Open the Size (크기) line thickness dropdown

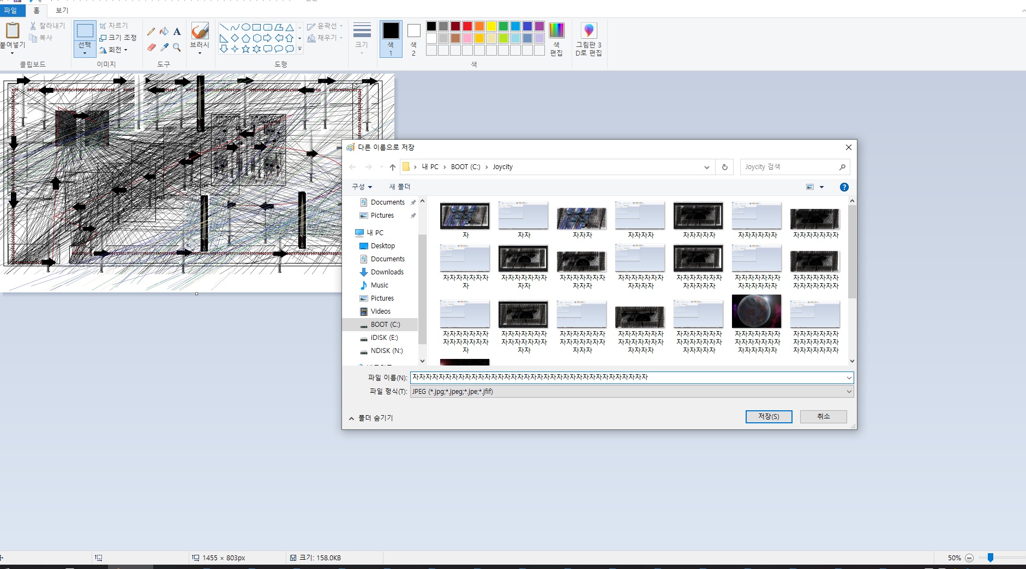pyautogui.click(x=362, y=38)
